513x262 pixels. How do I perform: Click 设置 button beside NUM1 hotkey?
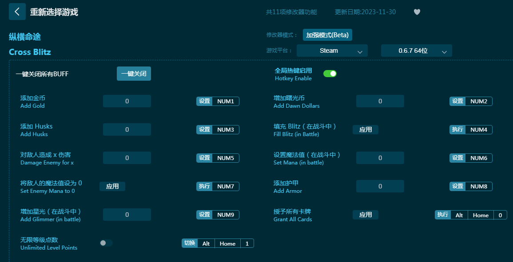pyautogui.click(x=204, y=102)
